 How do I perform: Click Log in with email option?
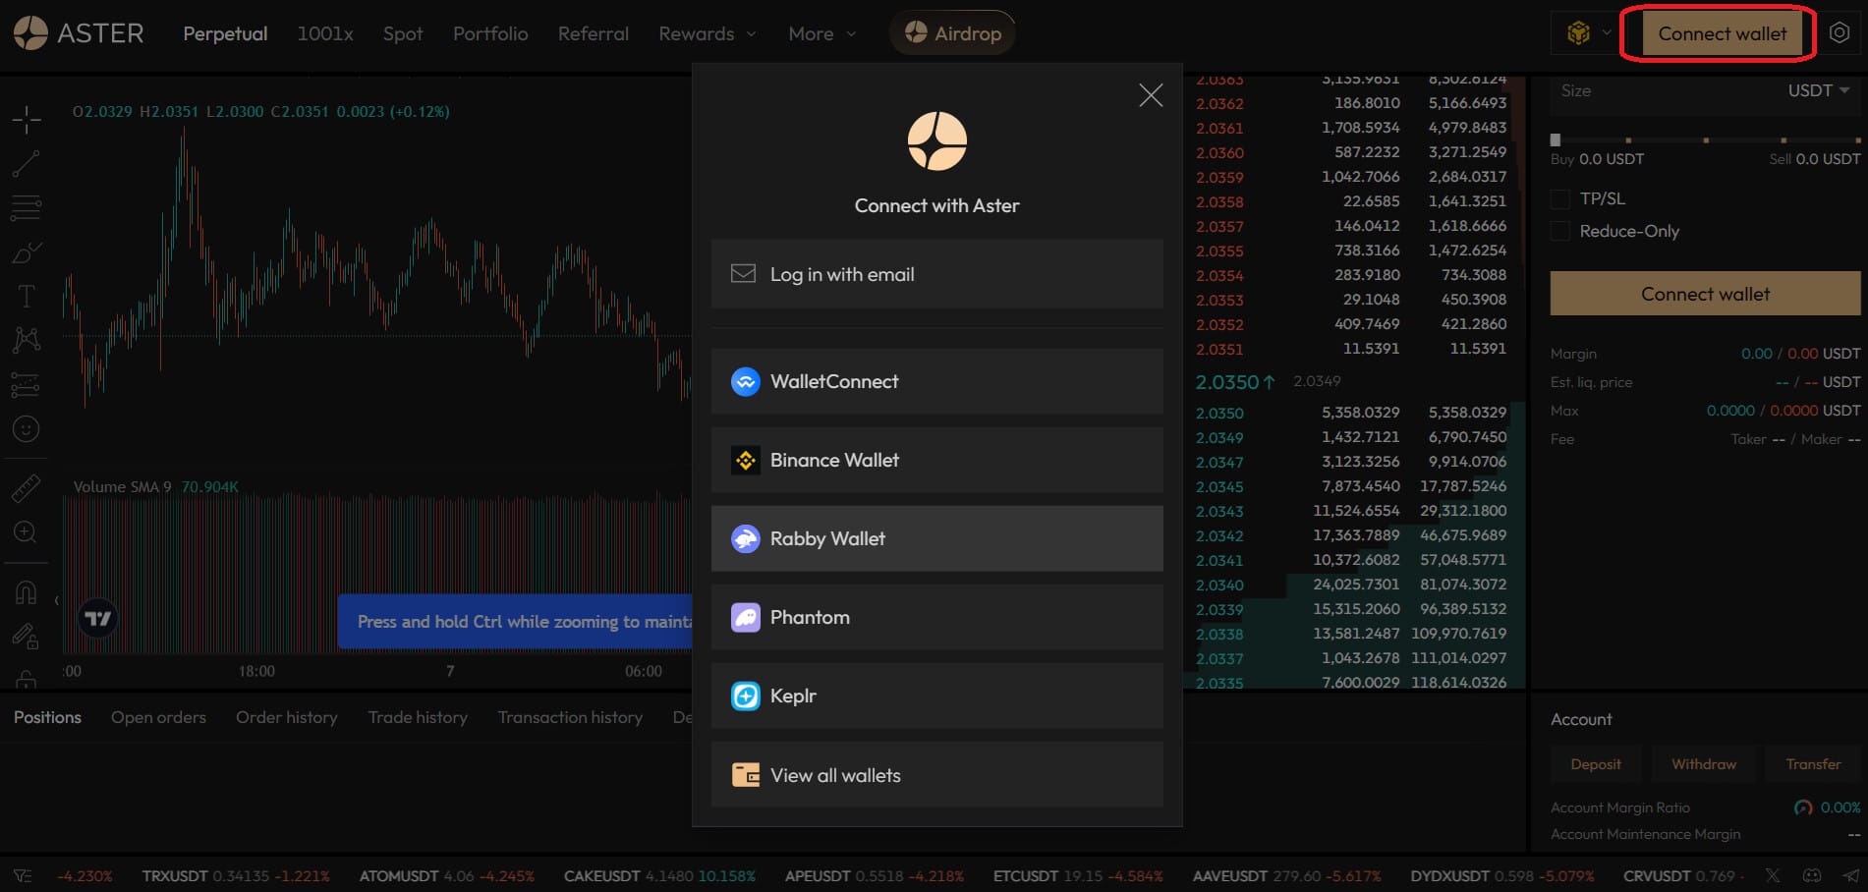(936, 274)
